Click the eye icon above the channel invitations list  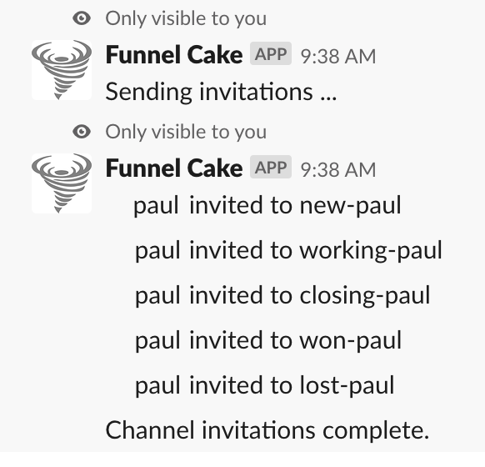click(x=82, y=132)
